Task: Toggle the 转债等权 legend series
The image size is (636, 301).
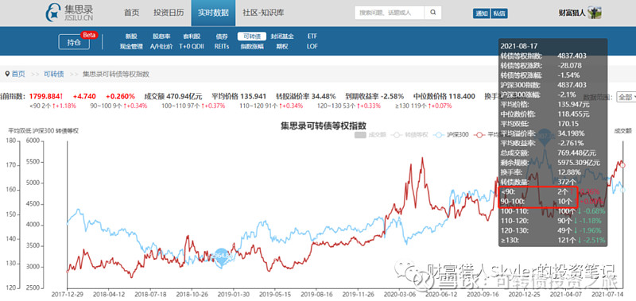Action: click(409, 134)
